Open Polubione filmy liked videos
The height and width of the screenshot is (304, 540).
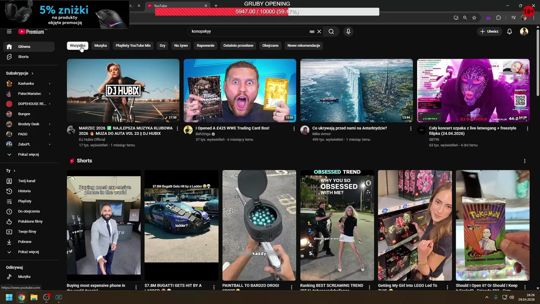29,222
